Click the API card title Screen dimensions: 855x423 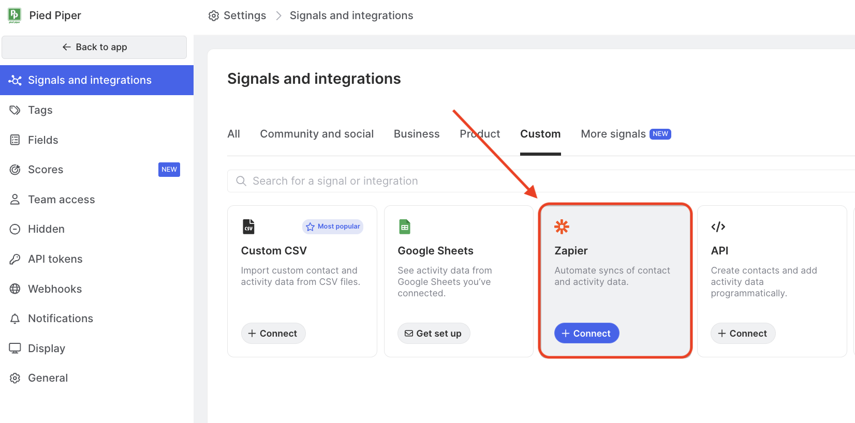[719, 251]
